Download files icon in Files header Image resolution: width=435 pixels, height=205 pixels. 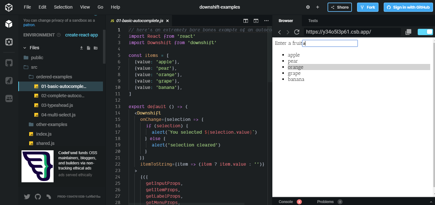pos(81,48)
